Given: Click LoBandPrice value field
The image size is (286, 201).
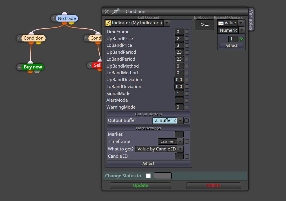Looking at the screenshot, I should [x=179, y=45].
